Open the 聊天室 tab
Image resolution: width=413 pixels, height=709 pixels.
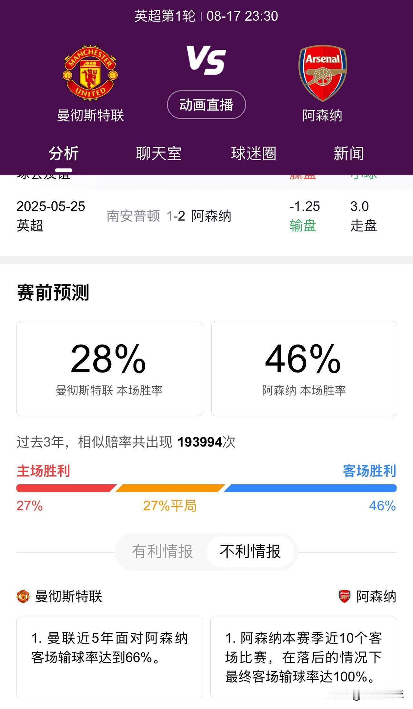(x=159, y=153)
